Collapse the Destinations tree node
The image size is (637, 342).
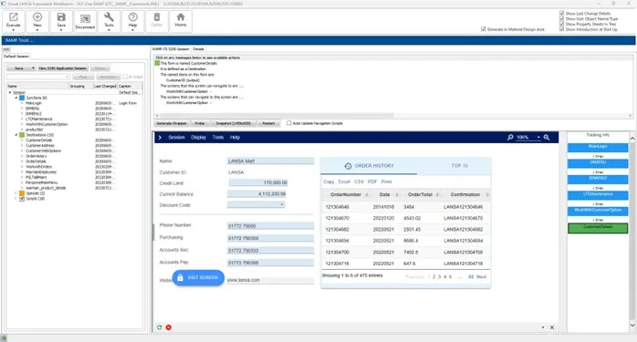pos(16,135)
